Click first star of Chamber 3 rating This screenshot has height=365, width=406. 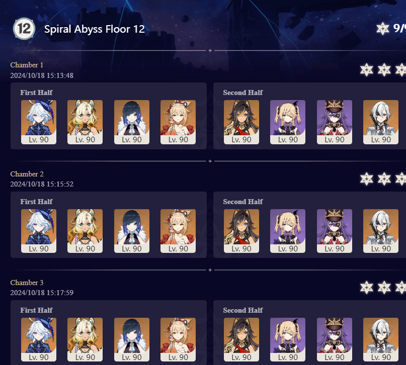[x=367, y=288]
